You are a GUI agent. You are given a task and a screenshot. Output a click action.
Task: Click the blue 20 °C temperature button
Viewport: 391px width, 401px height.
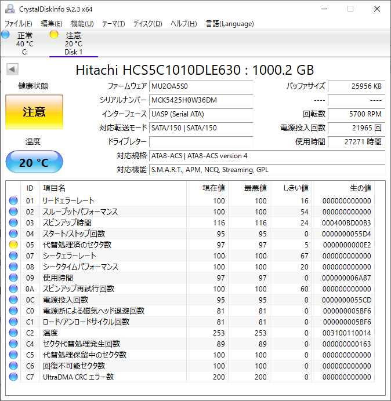click(34, 162)
